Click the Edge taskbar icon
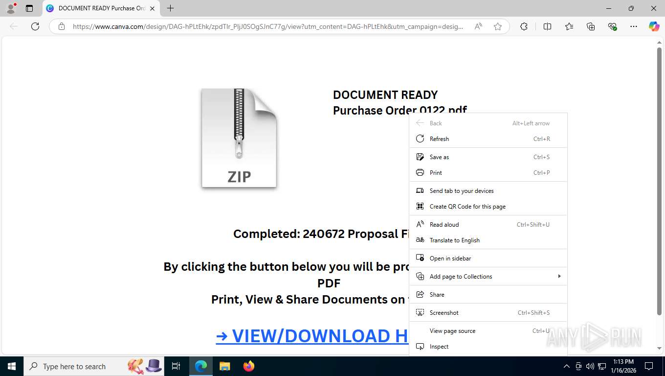The width and height of the screenshot is (665, 376). coord(201,366)
